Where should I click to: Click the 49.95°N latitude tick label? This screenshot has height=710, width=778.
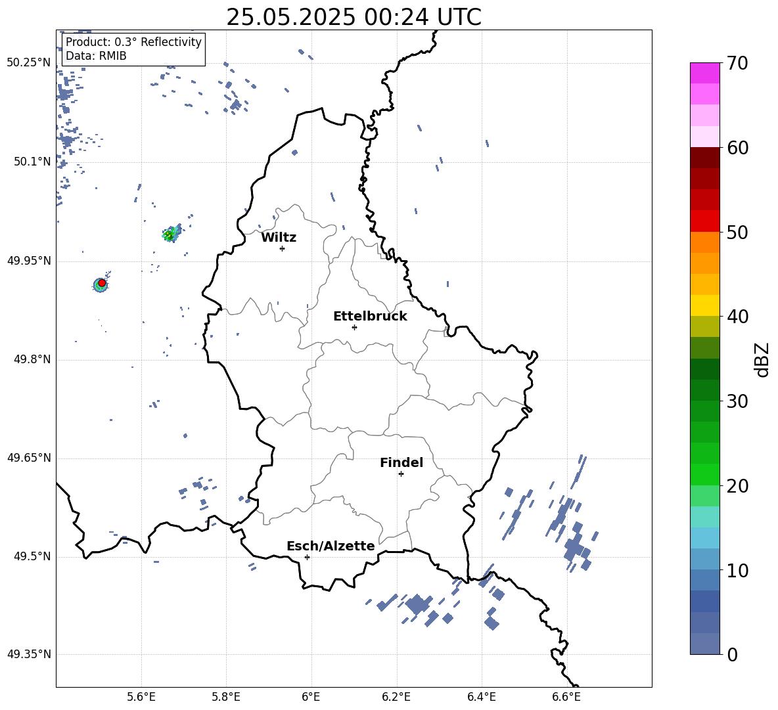pos(29,261)
